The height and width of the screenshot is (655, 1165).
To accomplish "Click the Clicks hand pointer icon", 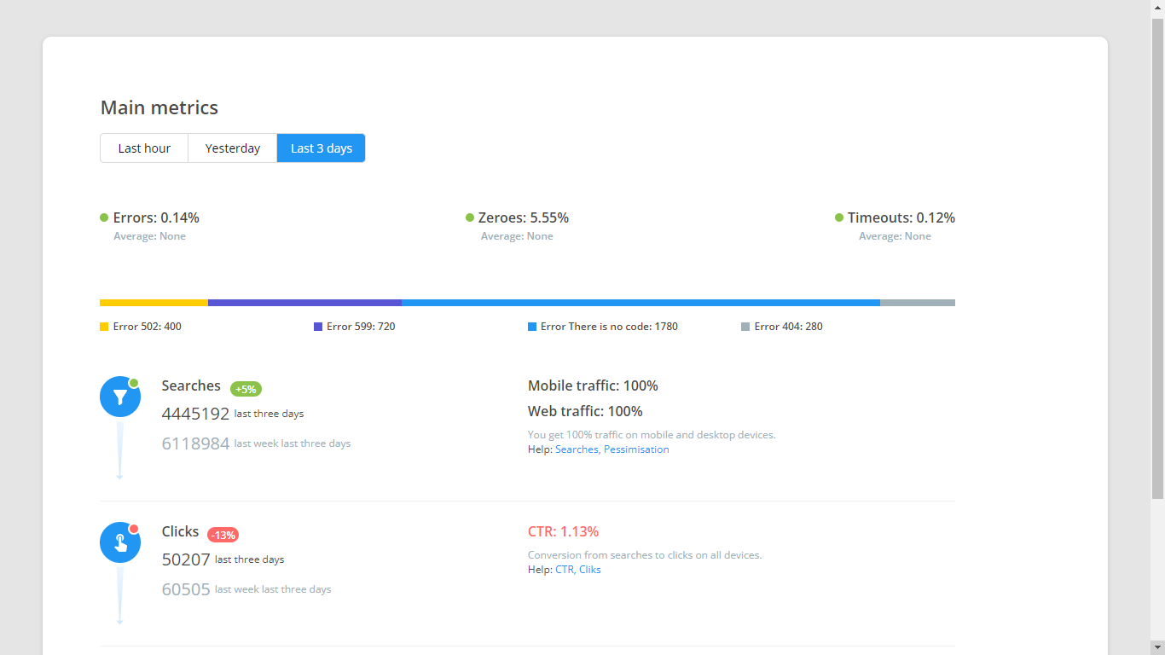I will coord(120,542).
